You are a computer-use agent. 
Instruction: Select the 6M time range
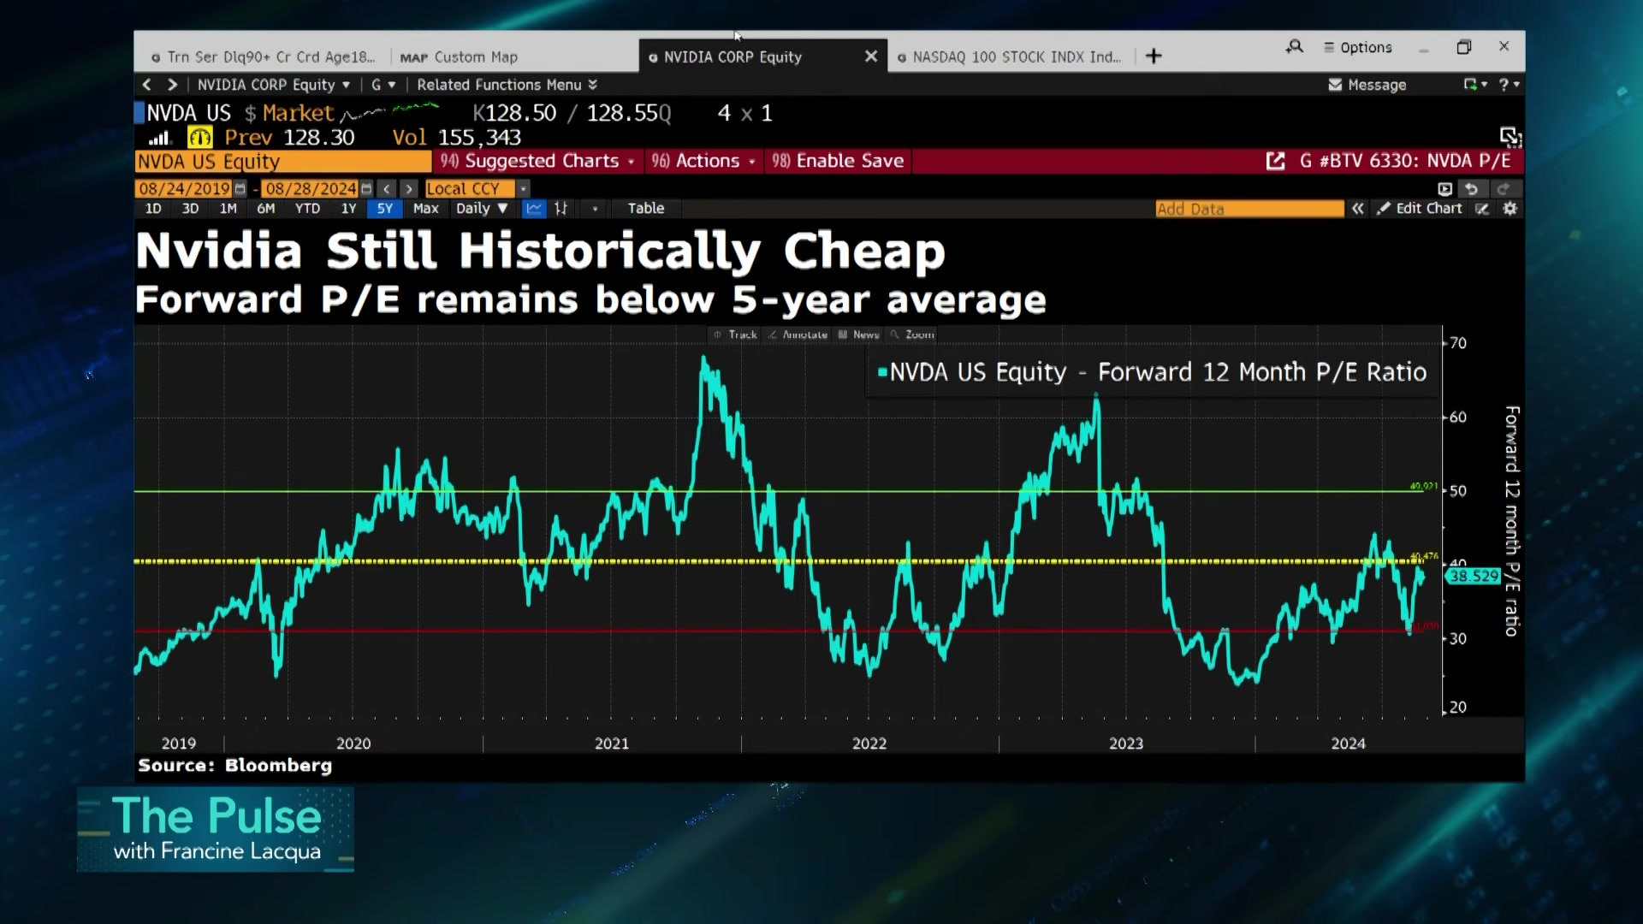point(266,209)
